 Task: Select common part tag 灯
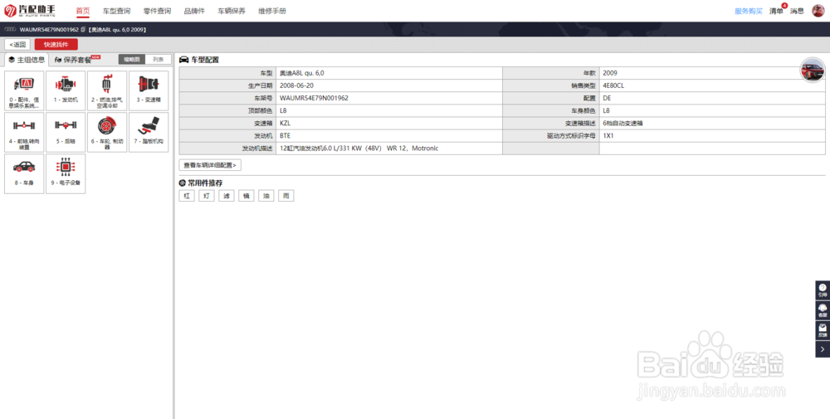[207, 196]
